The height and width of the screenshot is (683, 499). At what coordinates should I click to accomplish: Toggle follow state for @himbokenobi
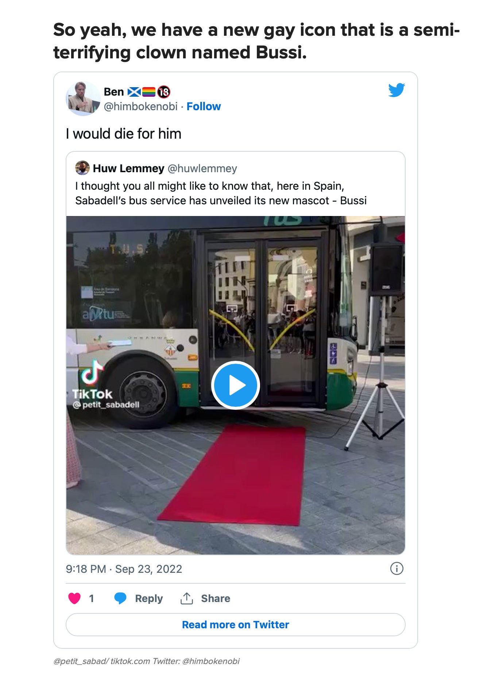pyautogui.click(x=204, y=107)
